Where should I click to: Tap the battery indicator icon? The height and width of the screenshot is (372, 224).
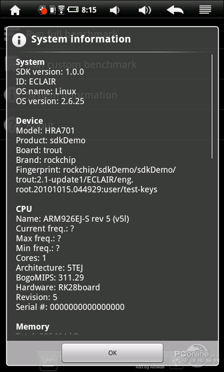[x=73, y=10]
